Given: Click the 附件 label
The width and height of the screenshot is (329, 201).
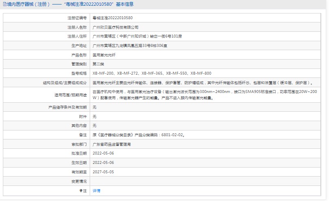Looking at the screenshot, I should 83,117.
